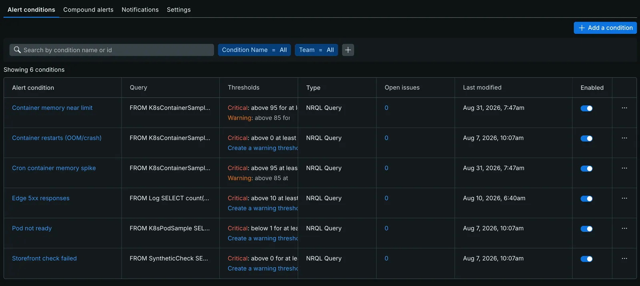
Task: Select query text FROM Log SELECT count(...
Action: coord(169,198)
